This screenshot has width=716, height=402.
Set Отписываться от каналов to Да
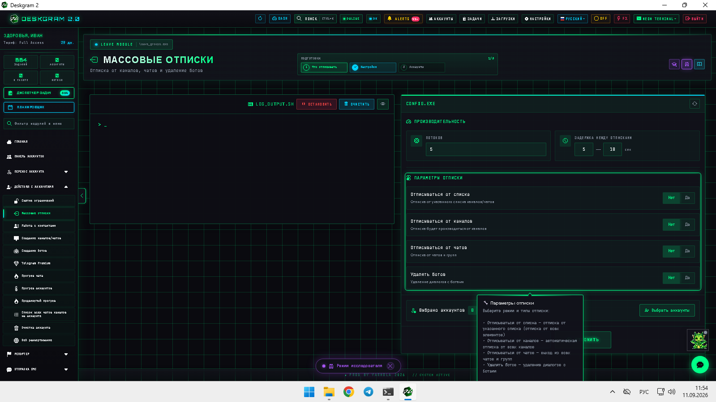pos(687,224)
